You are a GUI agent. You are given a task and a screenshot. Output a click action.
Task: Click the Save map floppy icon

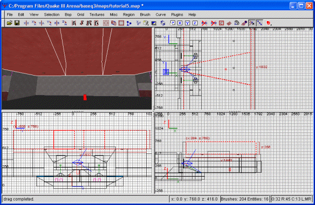pos(17,23)
